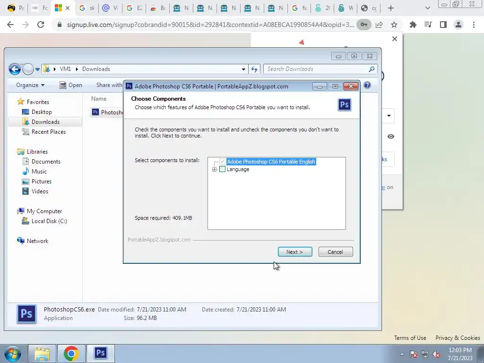Image resolution: width=484 pixels, height=363 pixels.
Task: Go back in the Explorer window
Action: click(x=15, y=69)
